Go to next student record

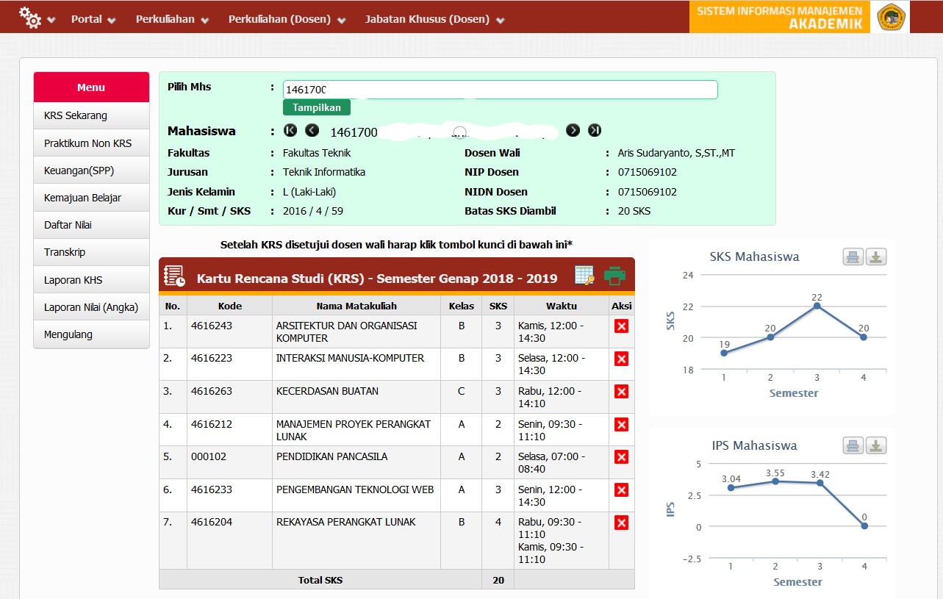[x=573, y=131]
